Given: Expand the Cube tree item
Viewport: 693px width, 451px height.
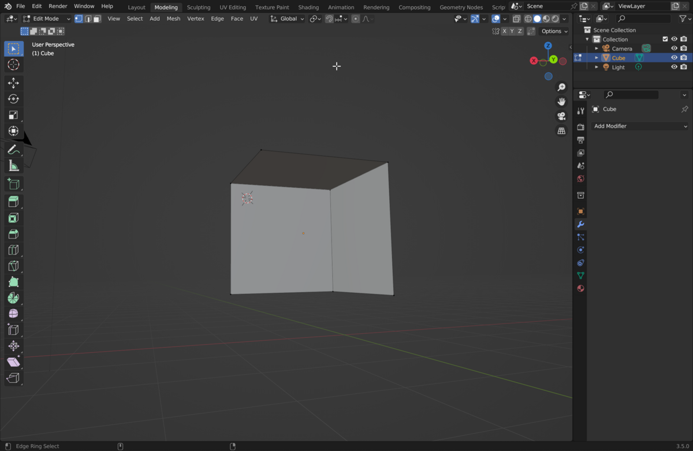Looking at the screenshot, I should (x=597, y=58).
